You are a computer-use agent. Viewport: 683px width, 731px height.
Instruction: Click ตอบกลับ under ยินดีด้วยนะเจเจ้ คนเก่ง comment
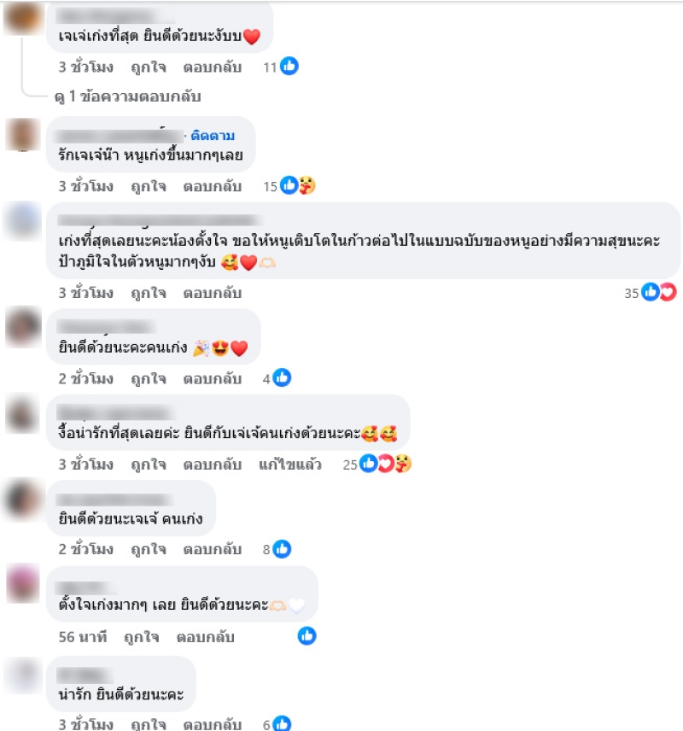point(212,550)
